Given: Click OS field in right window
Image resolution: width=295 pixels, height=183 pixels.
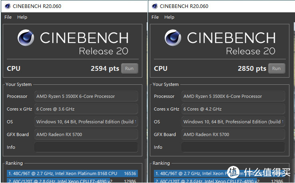Looking at the screenshot, I should [x=233, y=122].
